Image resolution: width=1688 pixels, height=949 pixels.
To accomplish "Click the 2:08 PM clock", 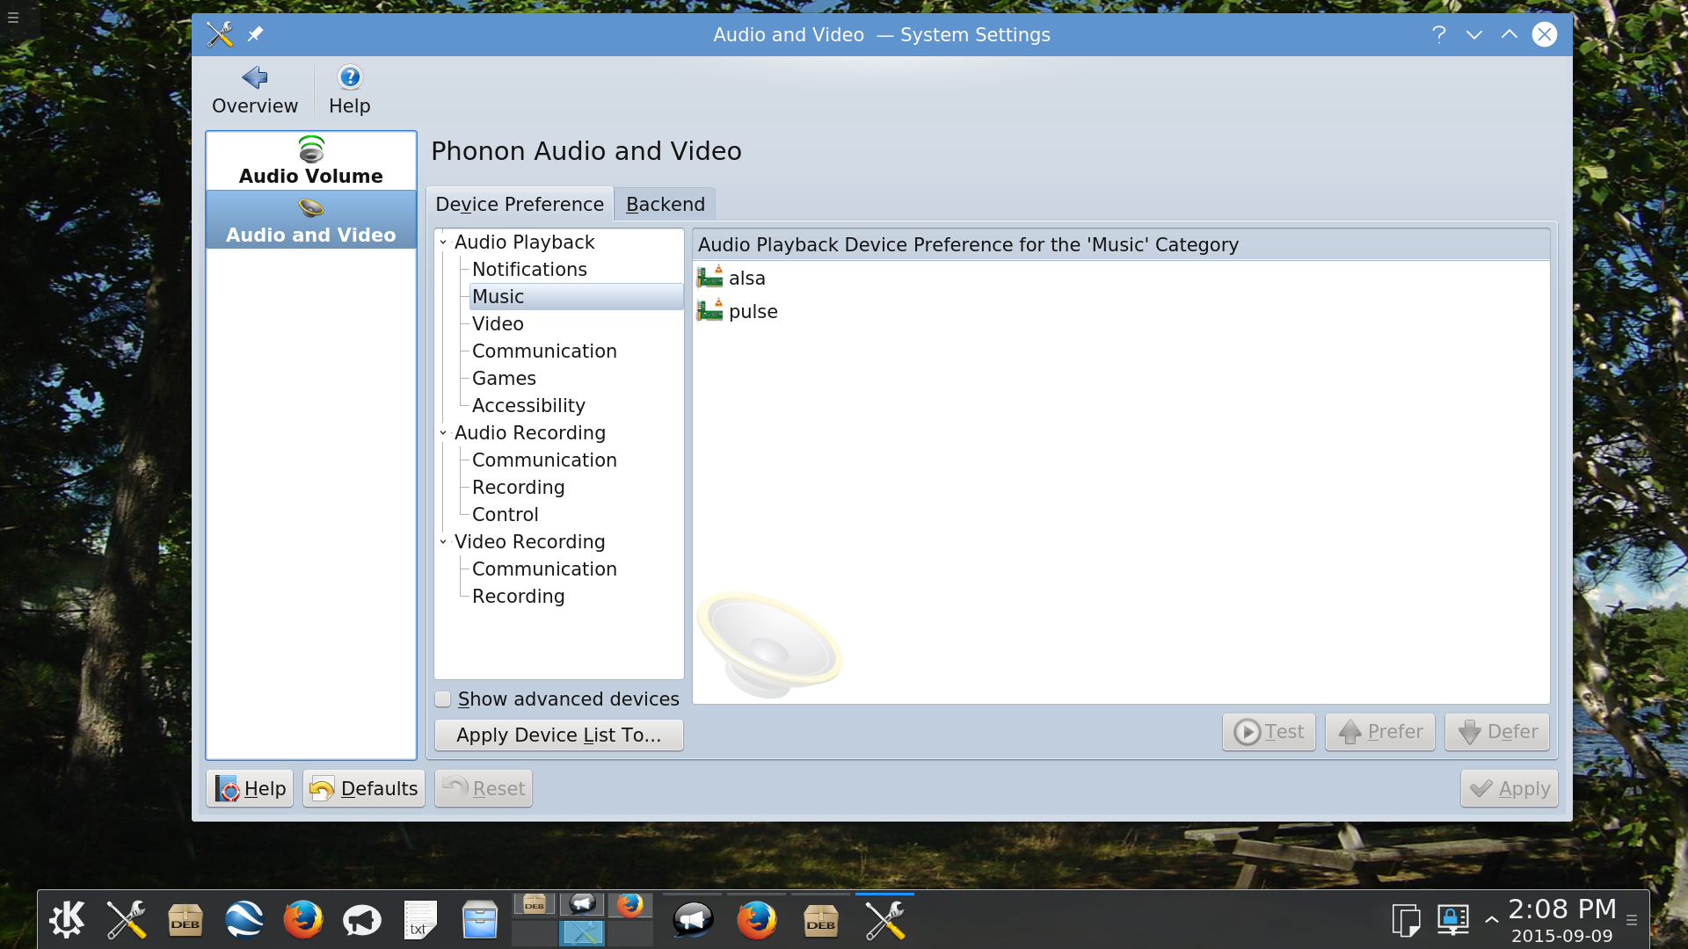I will click(x=1562, y=909).
